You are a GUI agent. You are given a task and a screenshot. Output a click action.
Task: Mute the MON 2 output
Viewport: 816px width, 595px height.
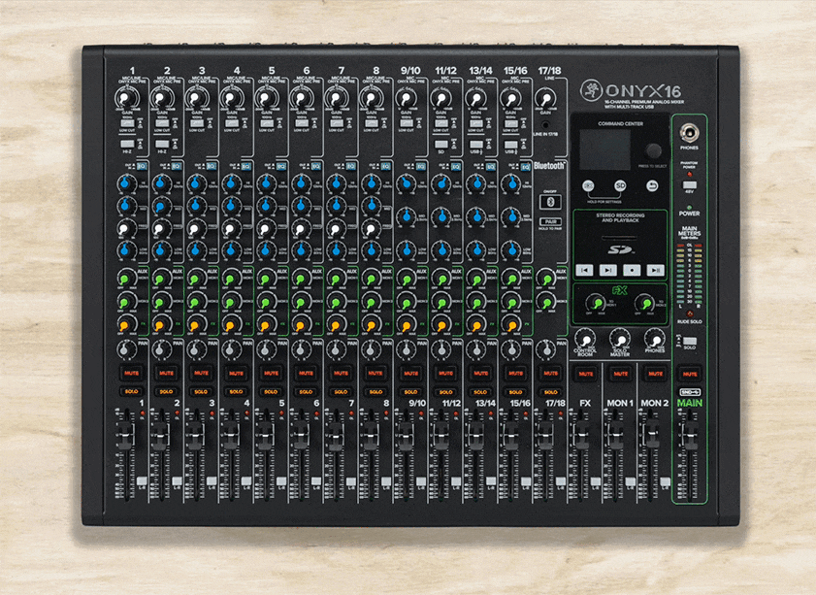655,374
